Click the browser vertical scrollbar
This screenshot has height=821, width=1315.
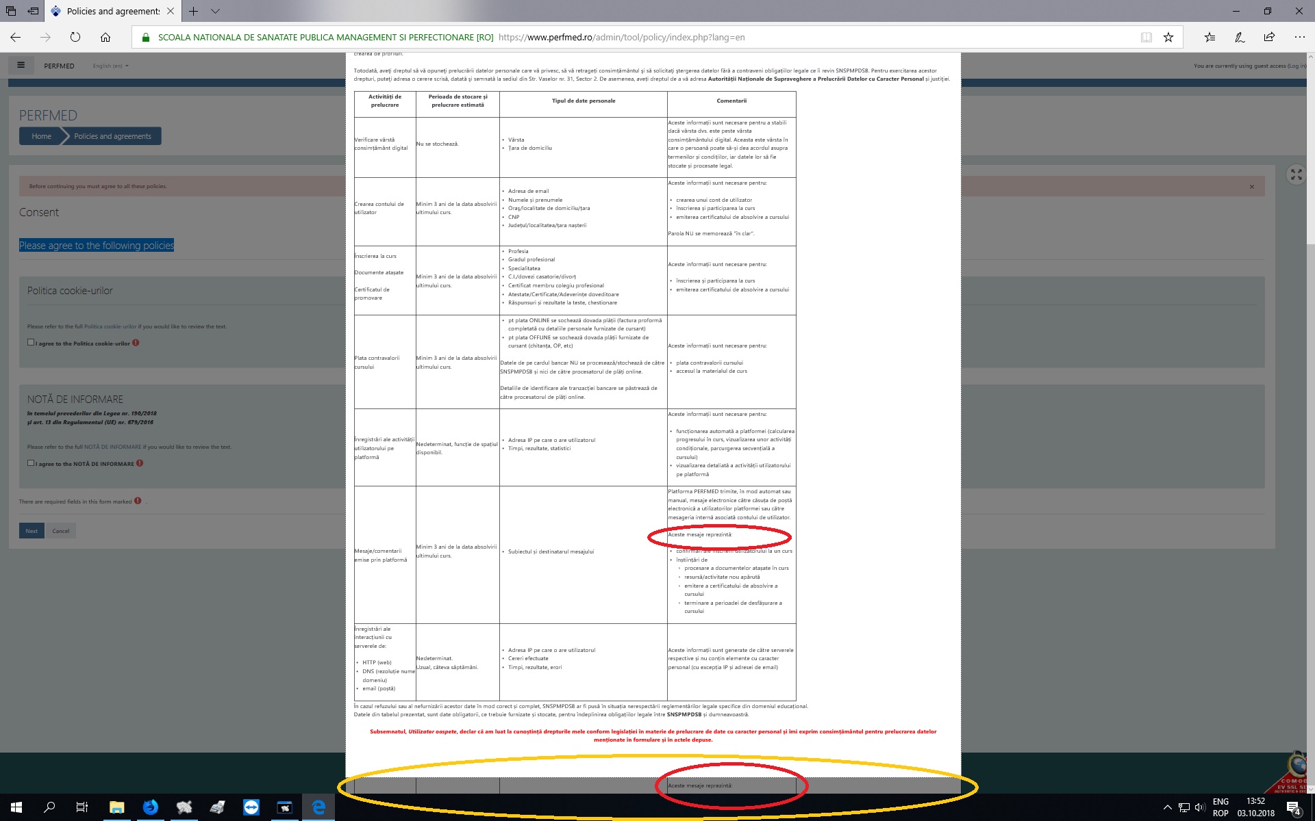(x=1310, y=423)
